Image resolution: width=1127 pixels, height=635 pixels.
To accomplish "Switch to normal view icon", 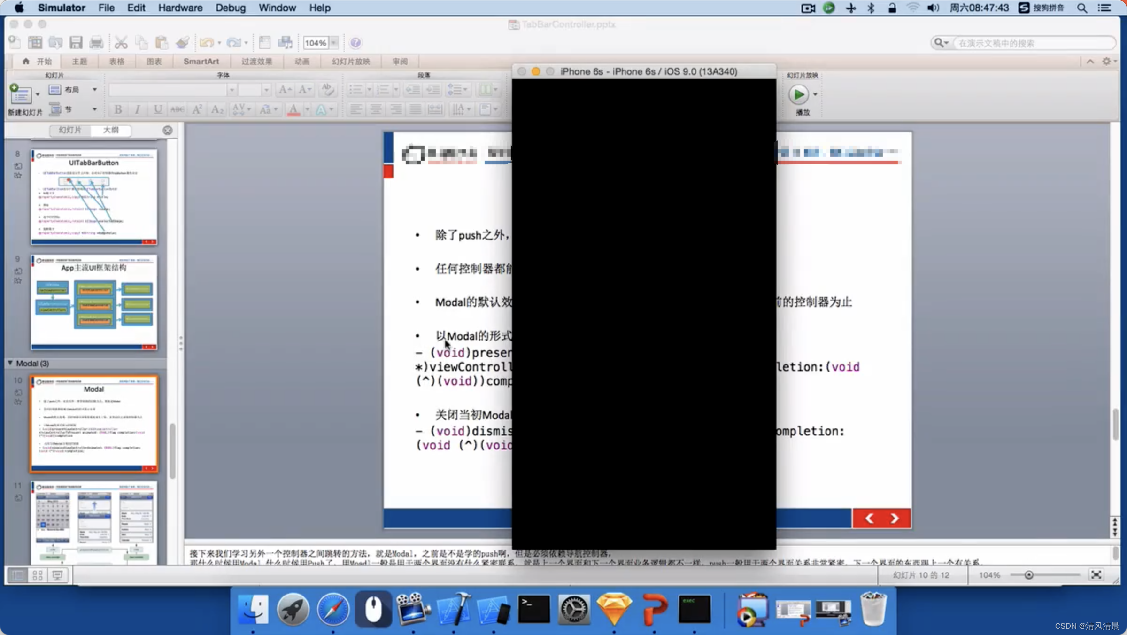I will [17, 575].
